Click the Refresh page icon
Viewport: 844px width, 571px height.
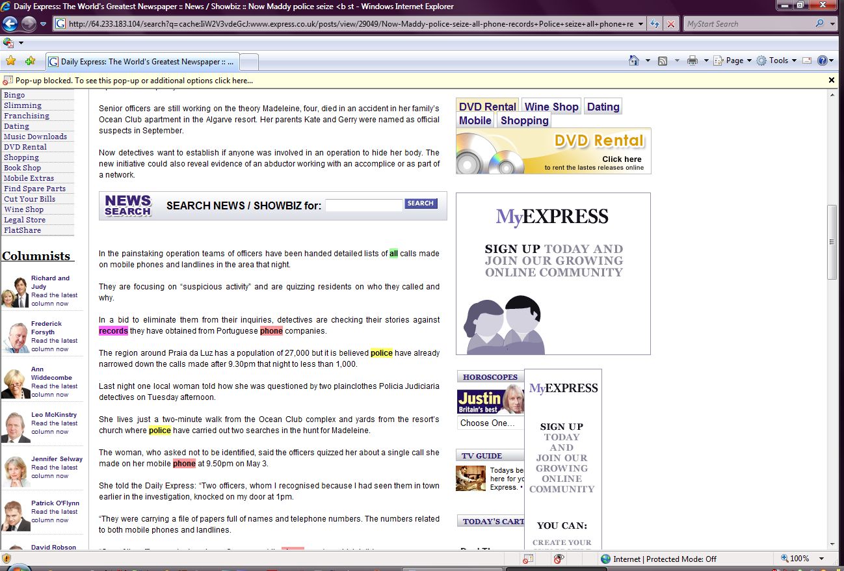(x=655, y=24)
